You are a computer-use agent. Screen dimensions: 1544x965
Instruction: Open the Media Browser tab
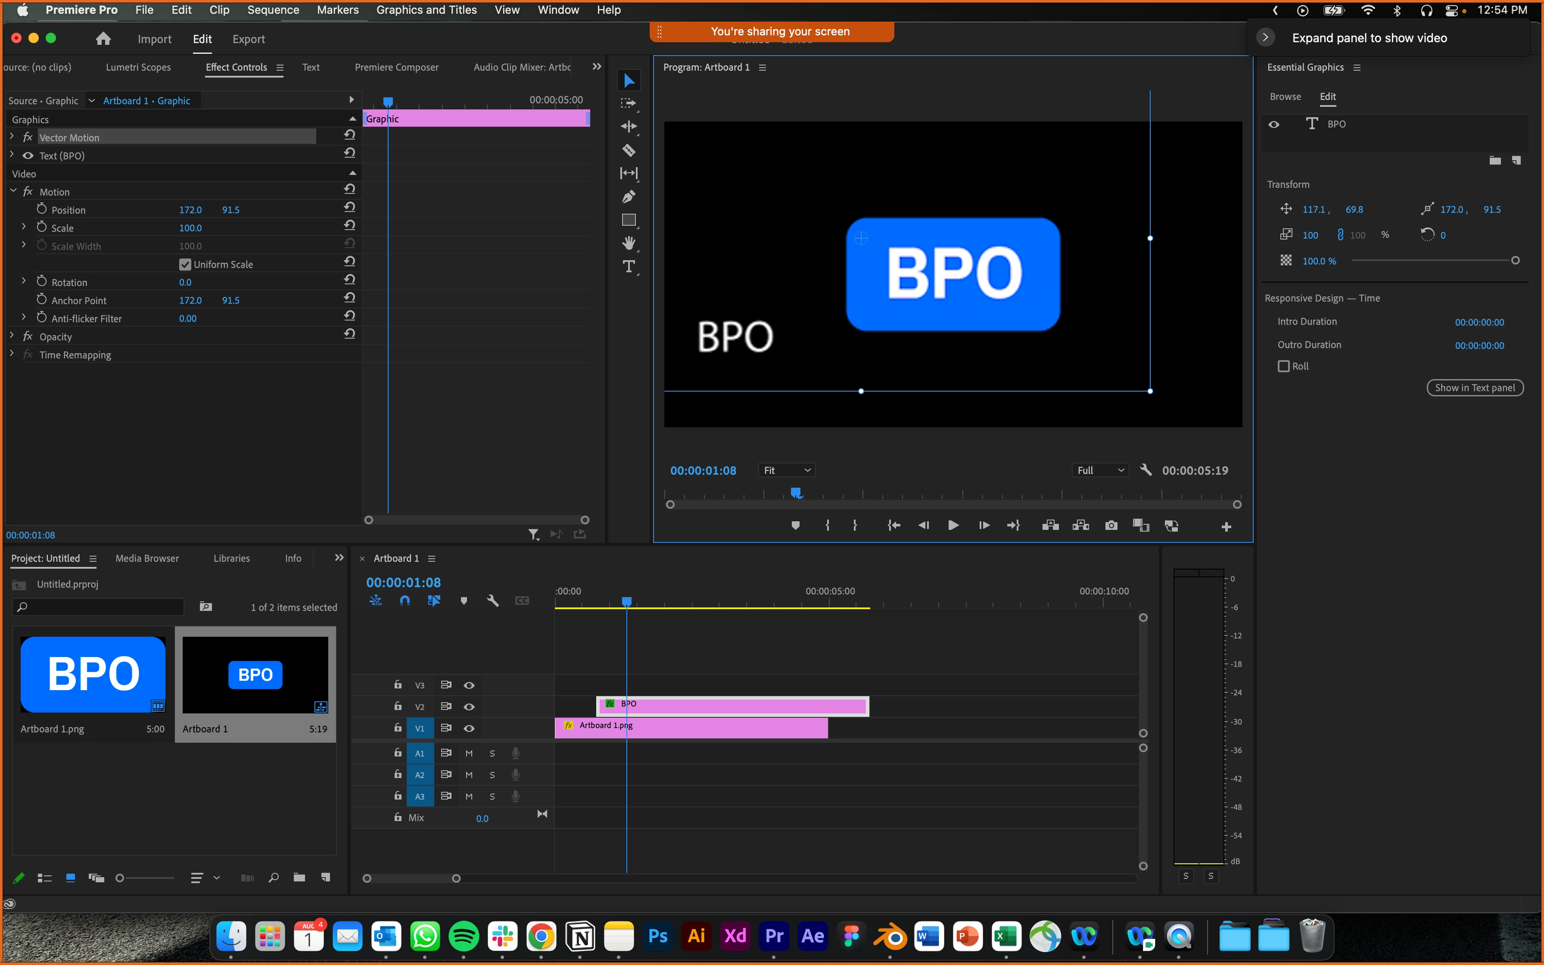pos(147,558)
